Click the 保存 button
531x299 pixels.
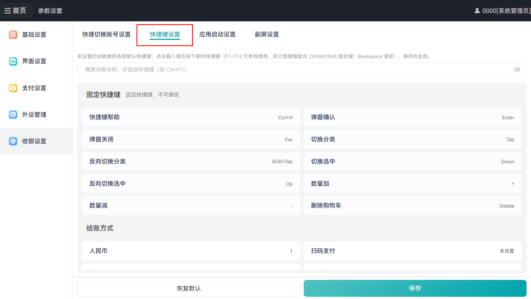[x=415, y=288]
